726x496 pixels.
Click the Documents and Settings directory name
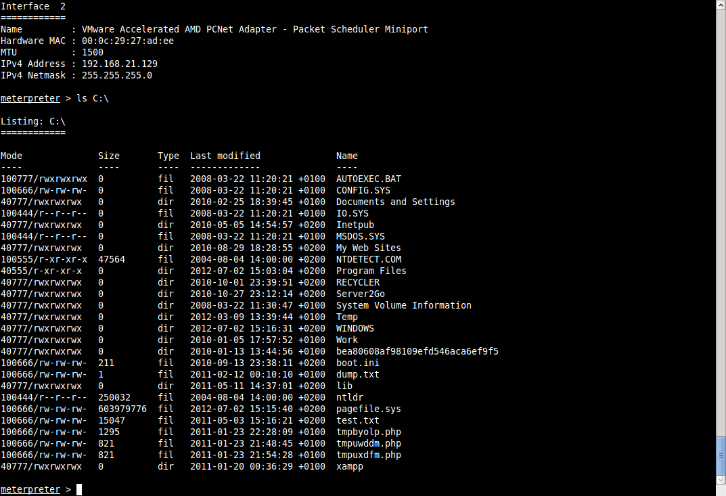(395, 202)
